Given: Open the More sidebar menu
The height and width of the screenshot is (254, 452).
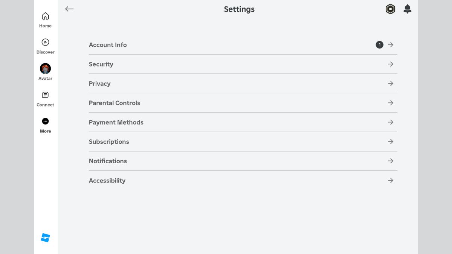Looking at the screenshot, I should (x=45, y=125).
